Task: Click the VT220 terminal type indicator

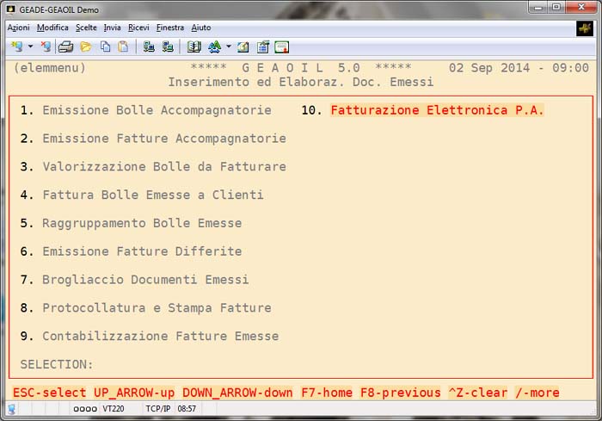Action: tap(114, 408)
